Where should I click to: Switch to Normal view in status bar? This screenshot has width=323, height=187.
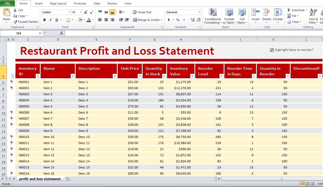pos(302,184)
